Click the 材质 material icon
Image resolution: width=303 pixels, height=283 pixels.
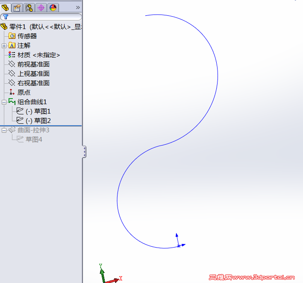(12, 55)
